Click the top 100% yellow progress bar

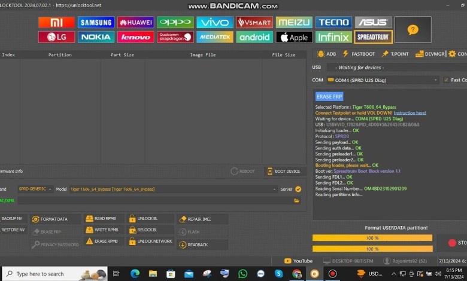[x=372, y=238]
